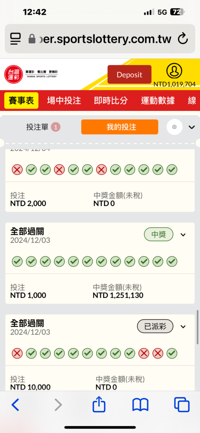This screenshot has height=433, width=200.
Task: Tap the Taiwan Sports Lottery logo
Action: tap(32, 74)
